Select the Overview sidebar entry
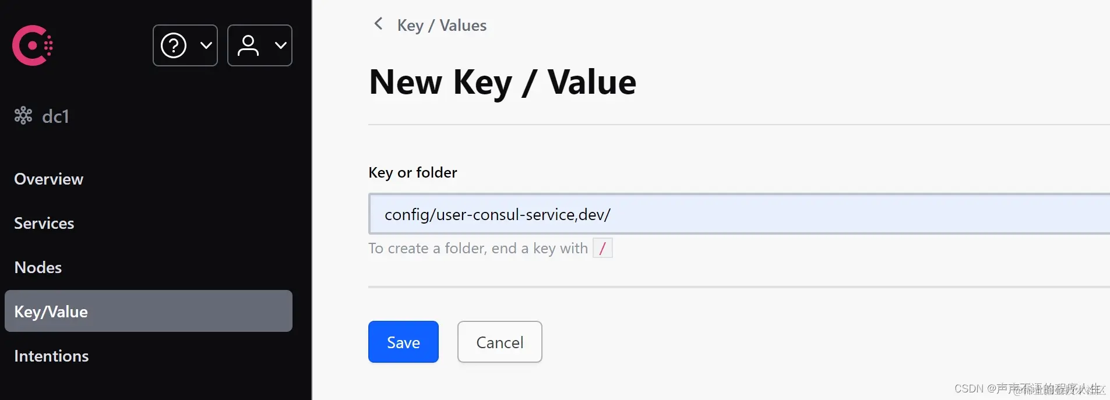 pos(48,178)
